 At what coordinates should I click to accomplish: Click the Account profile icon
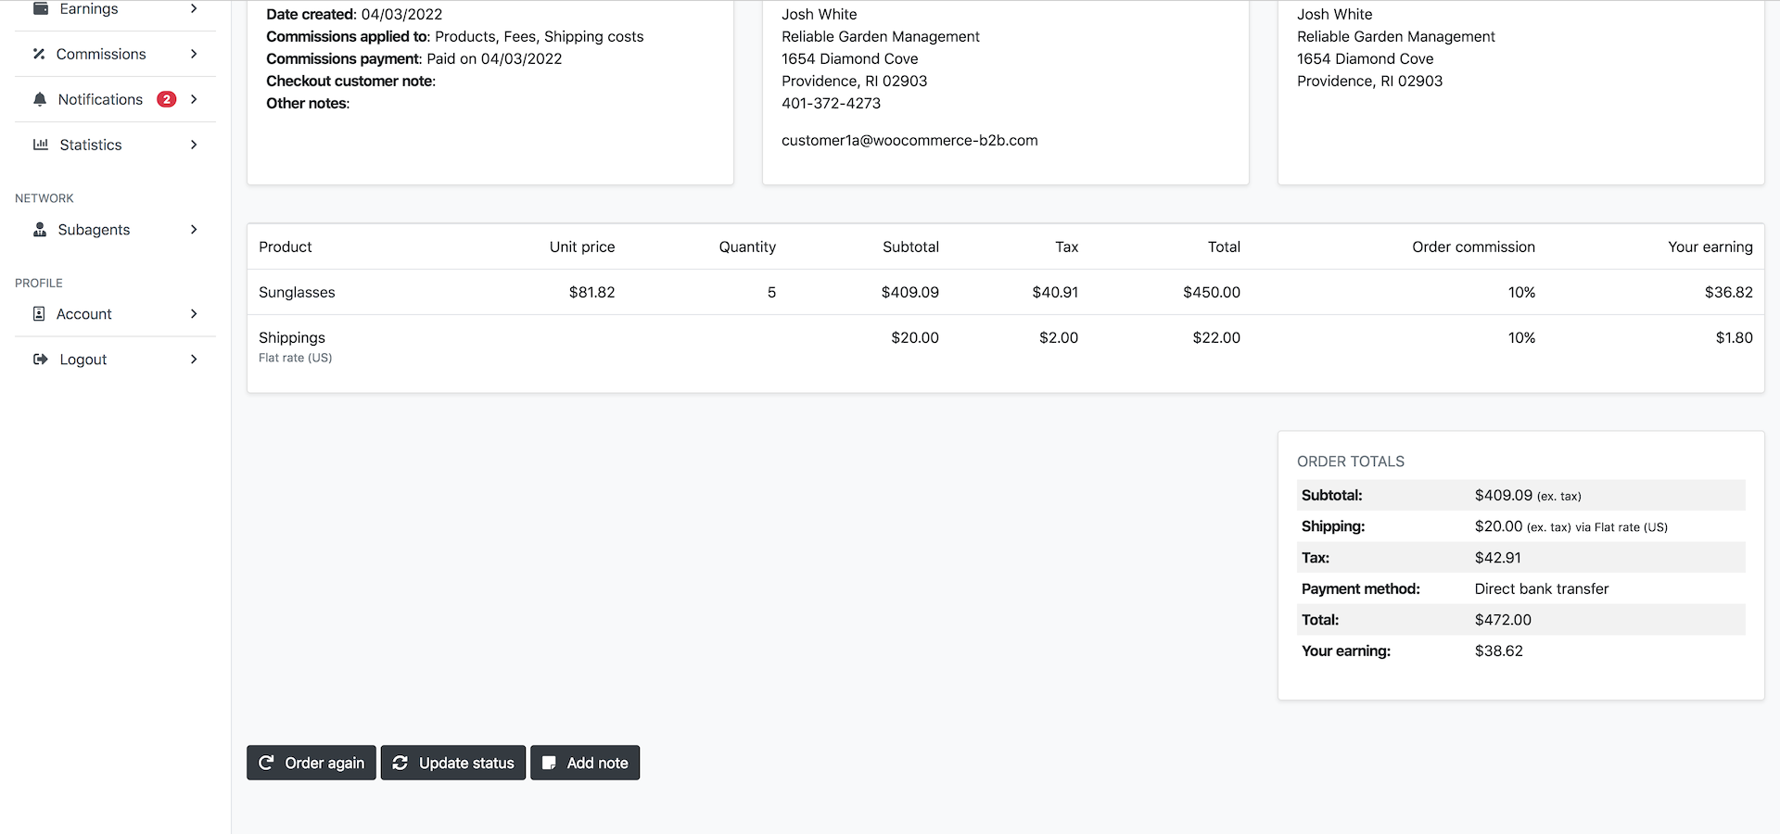39,314
